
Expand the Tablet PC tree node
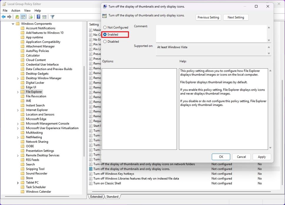tap(17, 182)
